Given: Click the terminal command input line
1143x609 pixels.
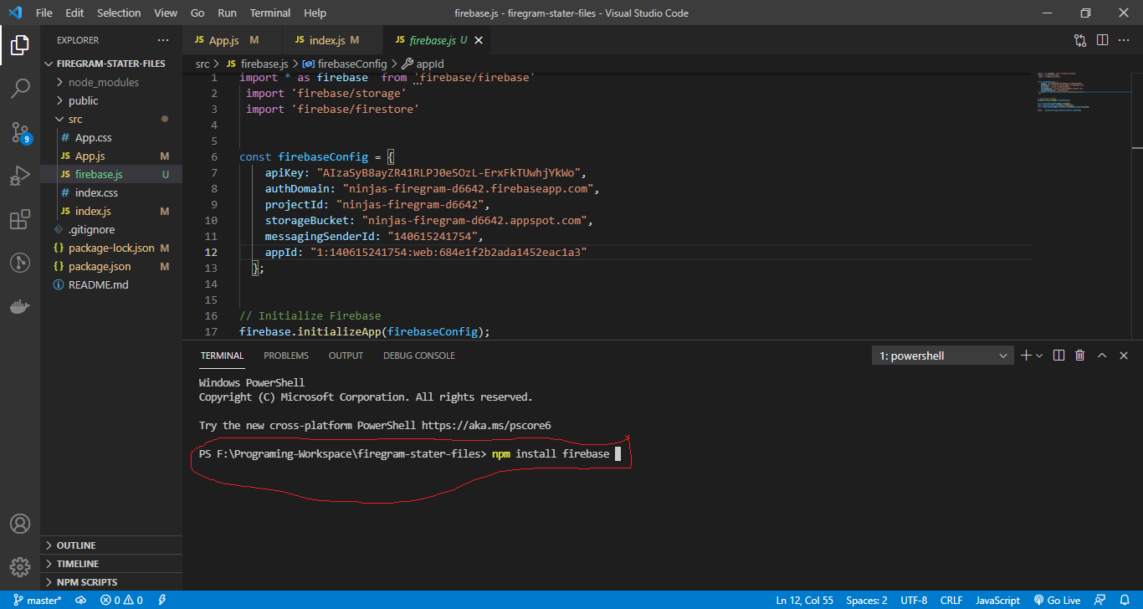Looking at the screenshot, I should [x=410, y=454].
